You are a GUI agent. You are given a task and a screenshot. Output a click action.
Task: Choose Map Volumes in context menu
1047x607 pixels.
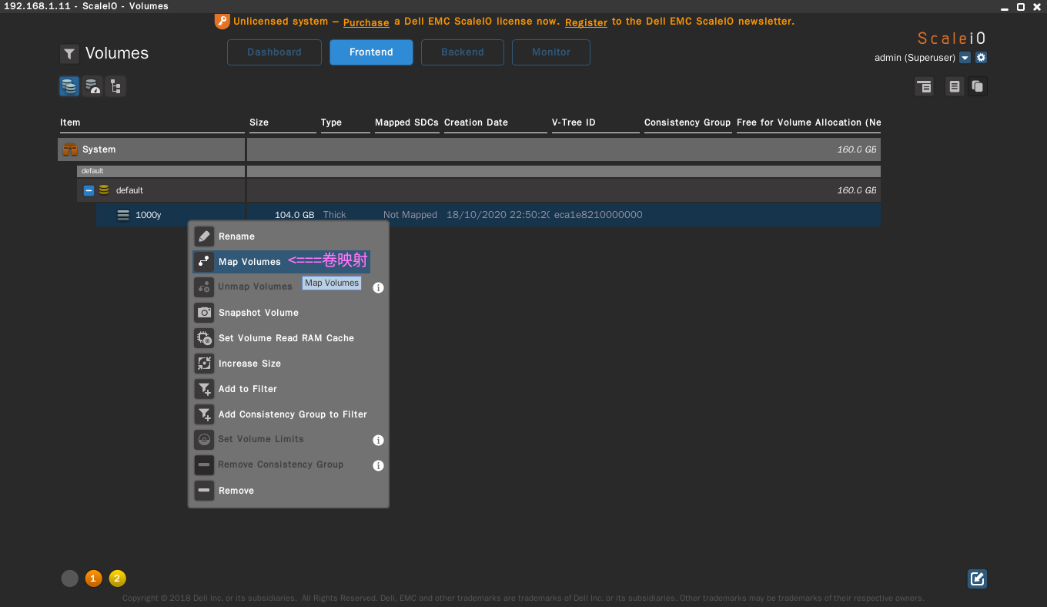[281, 262]
